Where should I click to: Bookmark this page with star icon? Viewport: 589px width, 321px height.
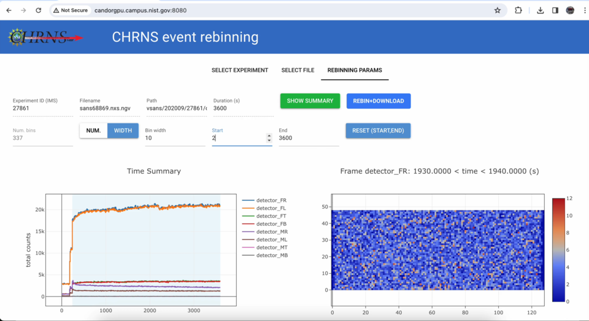[498, 10]
